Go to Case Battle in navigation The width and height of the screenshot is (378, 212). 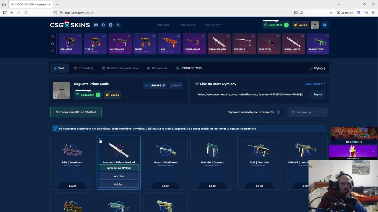point(187,25)
